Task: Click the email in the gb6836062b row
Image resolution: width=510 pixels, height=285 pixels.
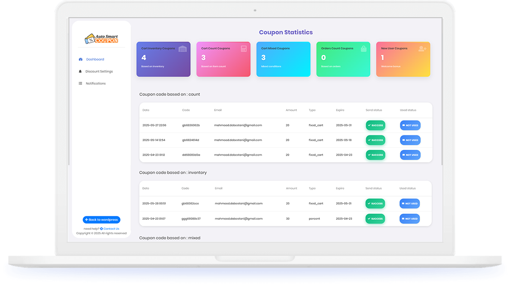Action: [238, 125]
